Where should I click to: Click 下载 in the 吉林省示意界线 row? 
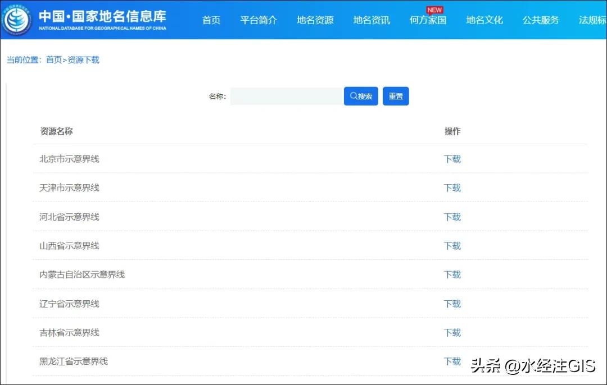pyautogui.click(x=452, y=333)
